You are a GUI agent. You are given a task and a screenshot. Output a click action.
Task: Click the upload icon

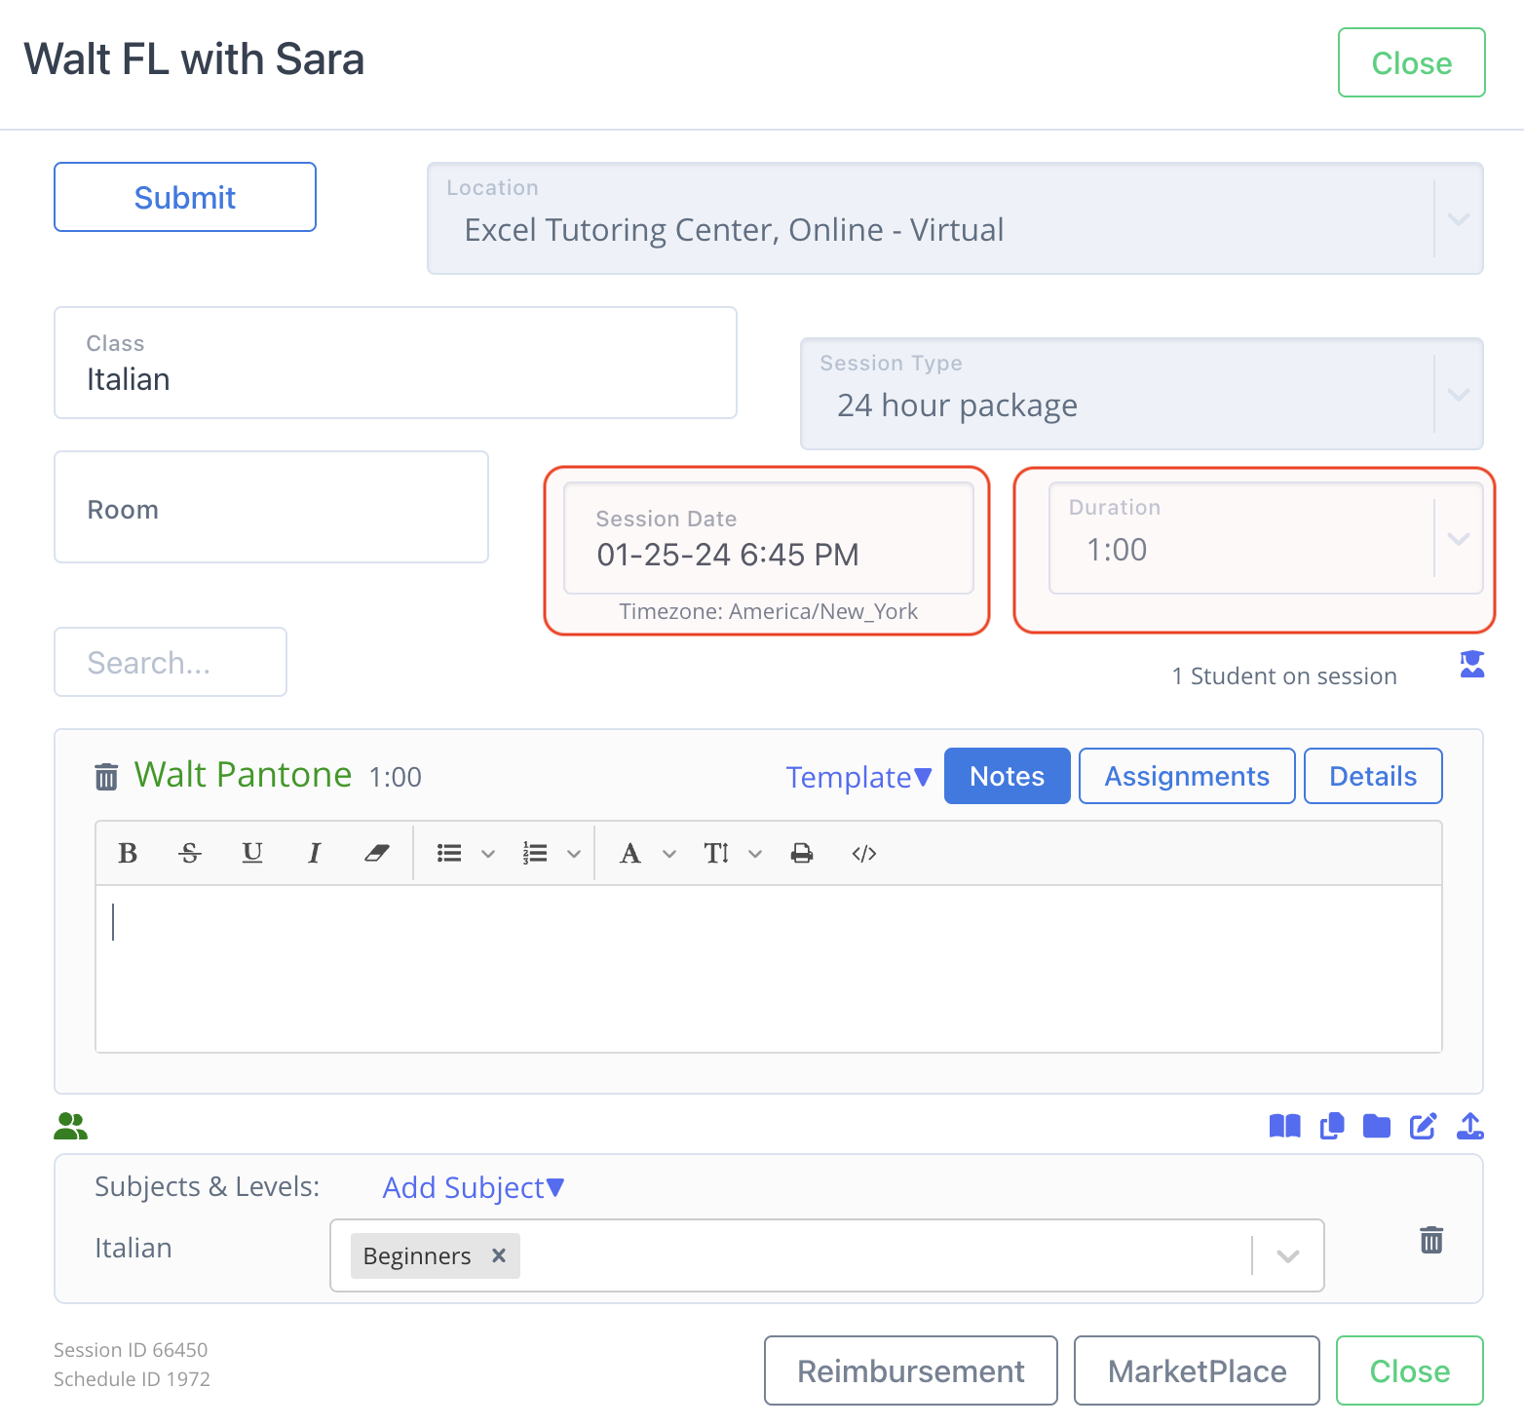1470,1127
